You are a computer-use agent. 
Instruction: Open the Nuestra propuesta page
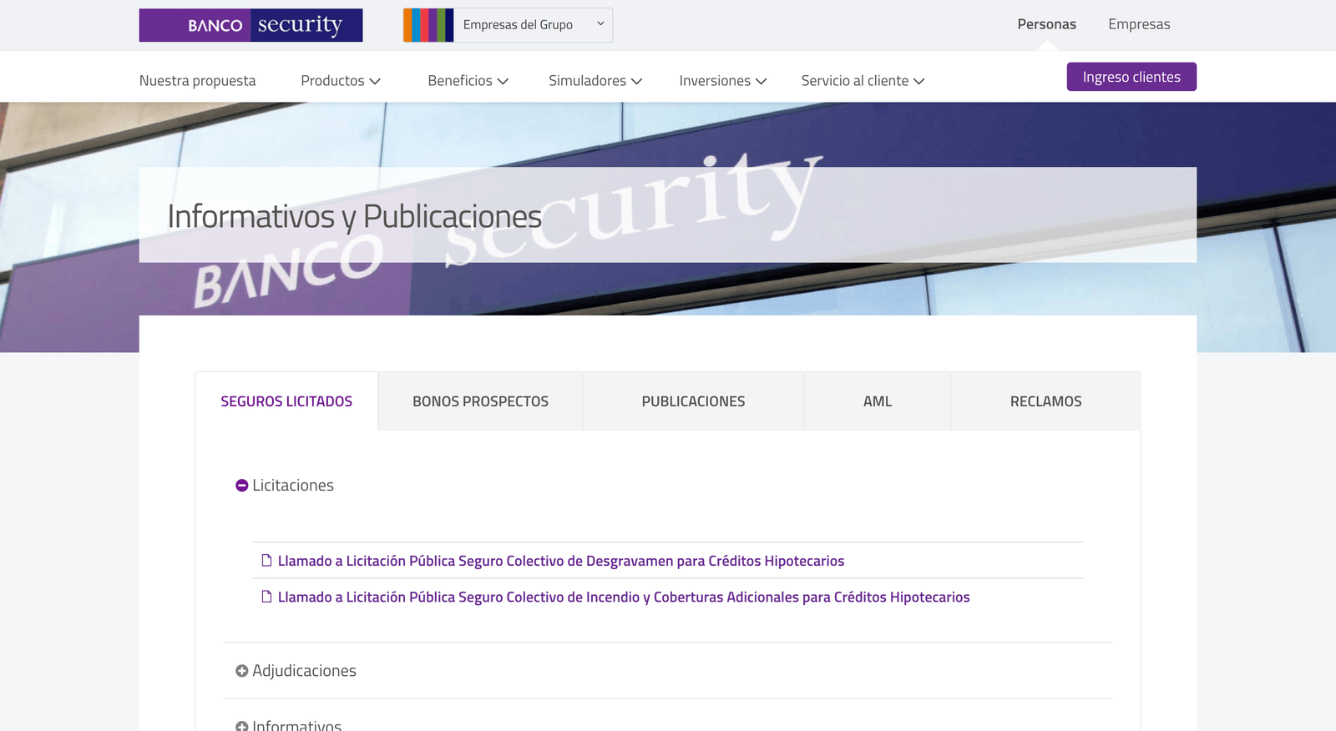pyautogui.click(x=197, y=81)
